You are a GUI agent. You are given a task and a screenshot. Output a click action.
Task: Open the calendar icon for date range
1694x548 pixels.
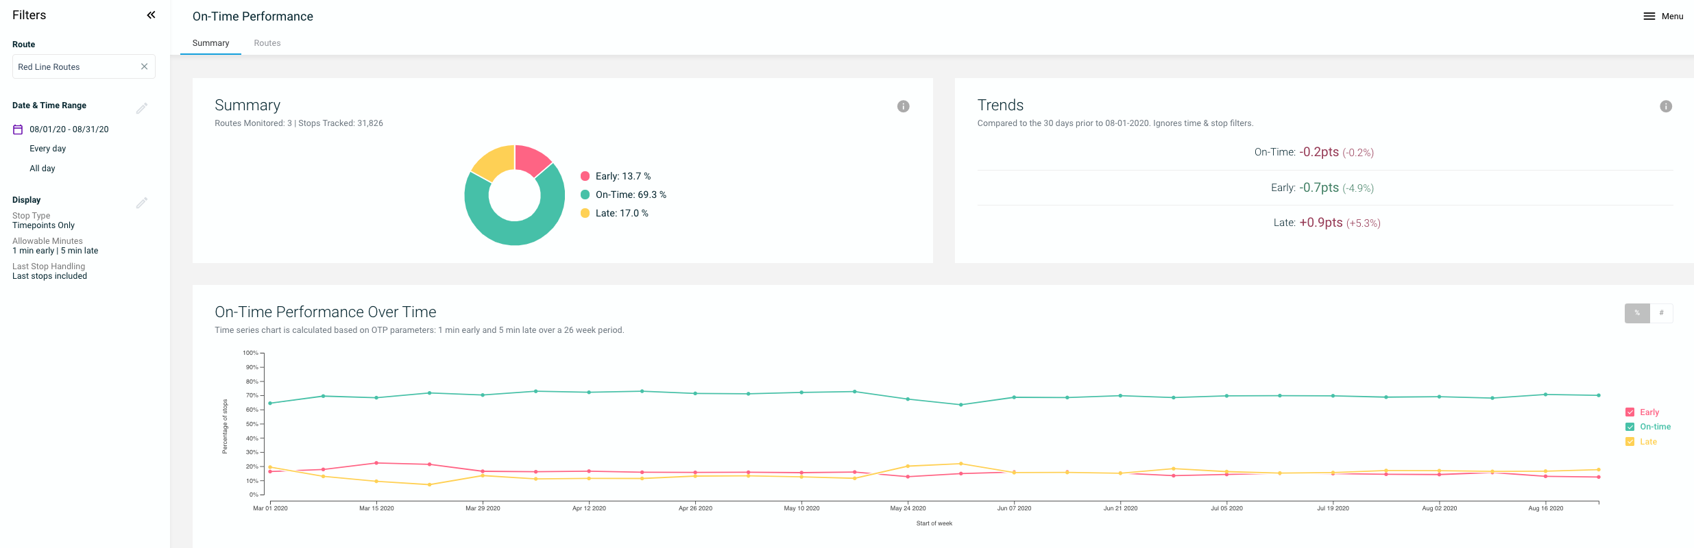click(18, 129)
